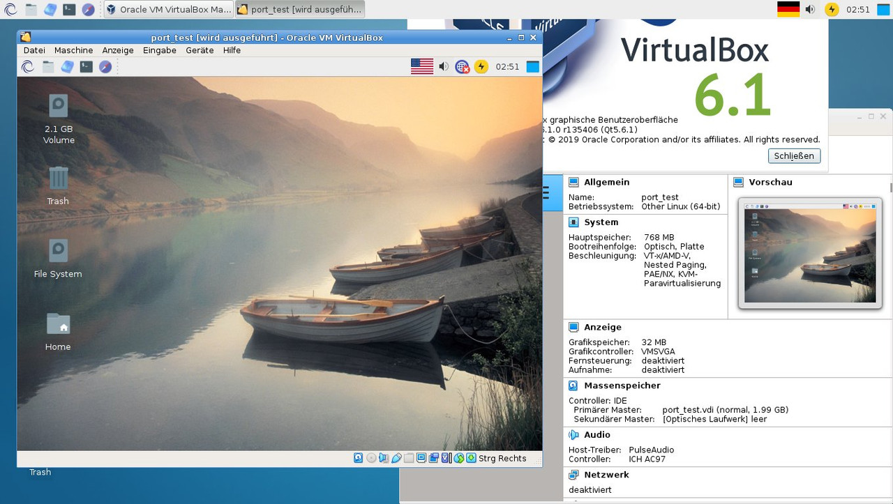This screenshot has width=893, height=504.
Task: Open Anzeige section header in Manager details
Action: point(603,327)
